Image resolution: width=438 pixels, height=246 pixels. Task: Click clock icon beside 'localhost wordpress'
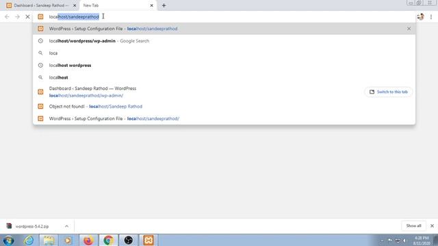point(40,66)
